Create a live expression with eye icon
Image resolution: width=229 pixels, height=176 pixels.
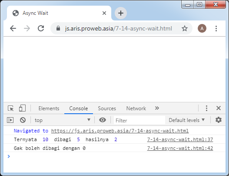pyautogui.click(x=103, y=120)
